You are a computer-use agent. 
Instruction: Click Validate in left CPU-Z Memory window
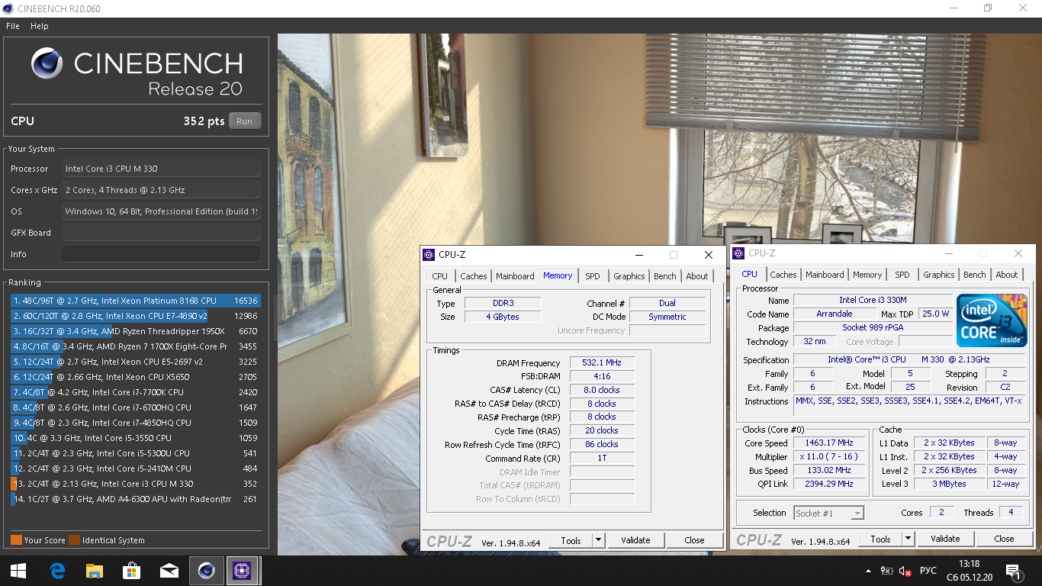point(635,540)
